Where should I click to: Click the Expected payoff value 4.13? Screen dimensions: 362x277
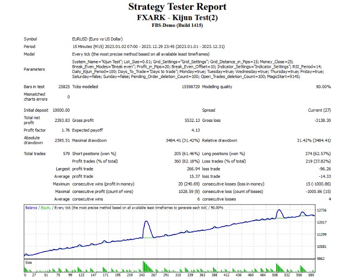(x=196, y=130)
